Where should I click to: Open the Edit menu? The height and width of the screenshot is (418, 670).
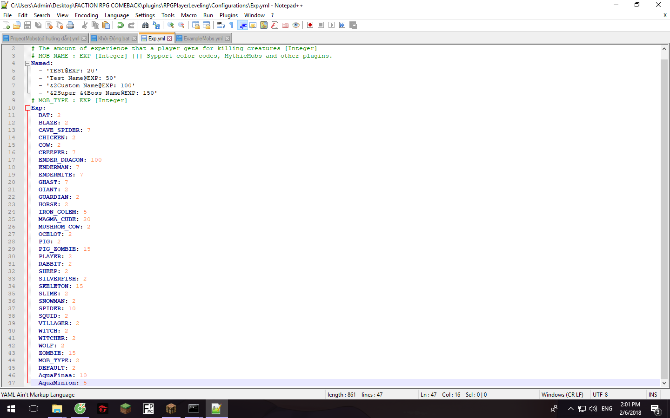[x=23, y=15]
